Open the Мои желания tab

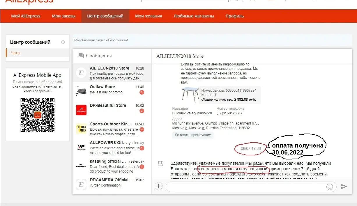click(x=149, y=16)
